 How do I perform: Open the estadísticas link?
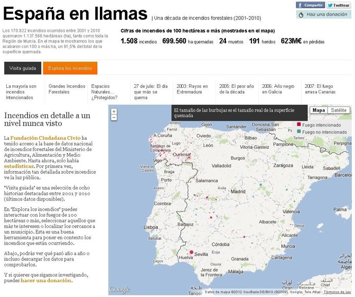click(19, 166)
